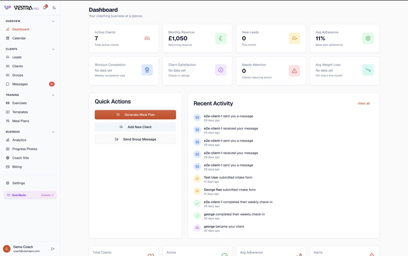Open the Monthly Revenue card

pos(197,38)
